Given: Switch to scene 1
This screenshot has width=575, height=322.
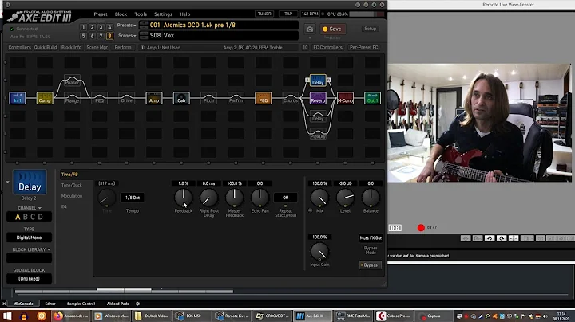Looking at the screenshot, I should (x=83, y=27).
